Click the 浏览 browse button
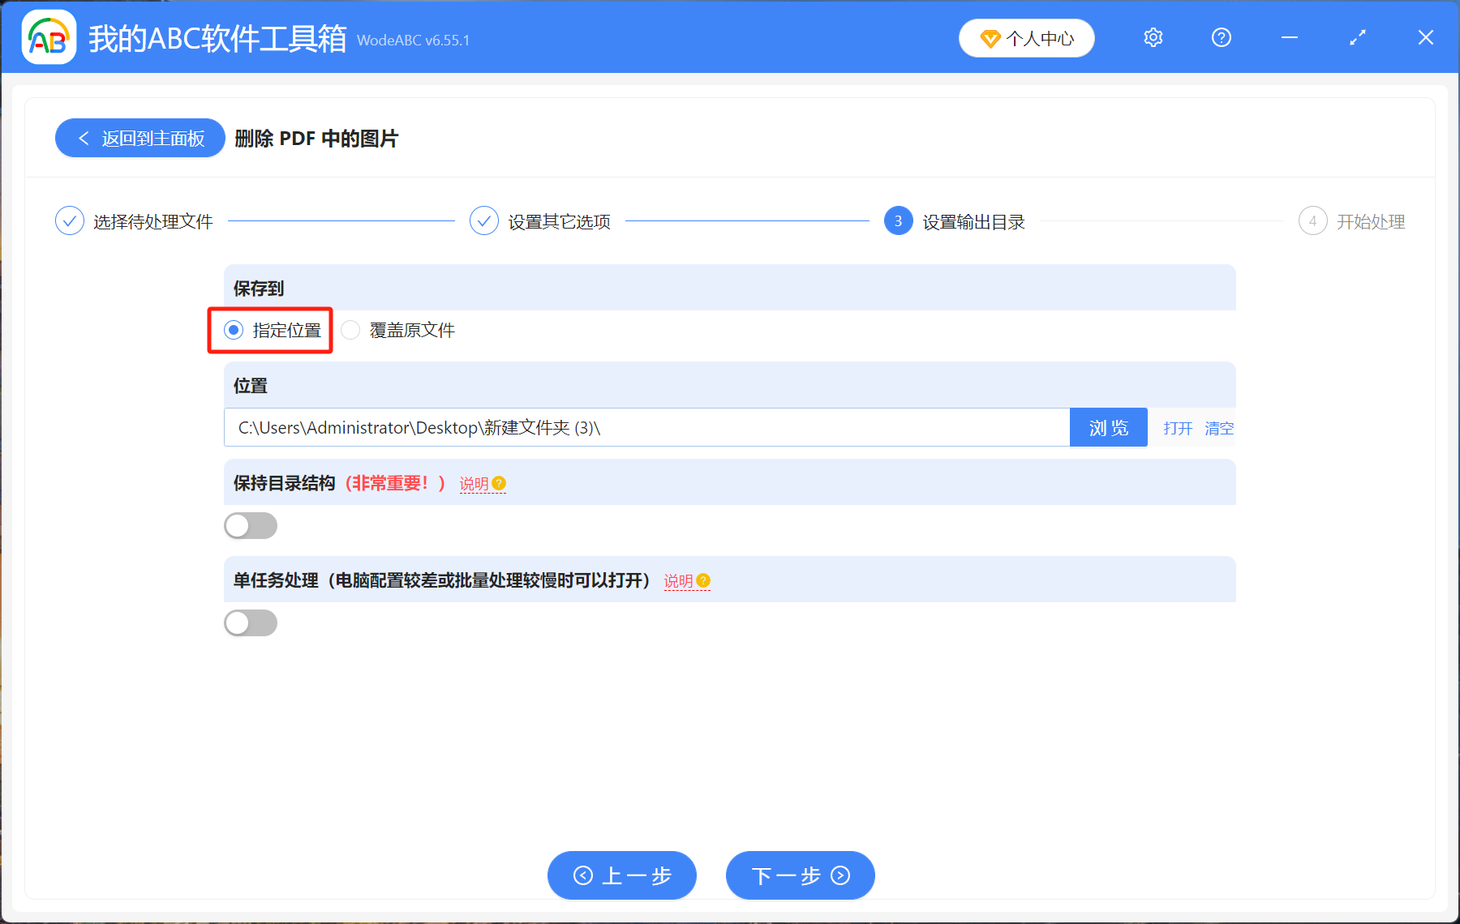 (1108, 427)
